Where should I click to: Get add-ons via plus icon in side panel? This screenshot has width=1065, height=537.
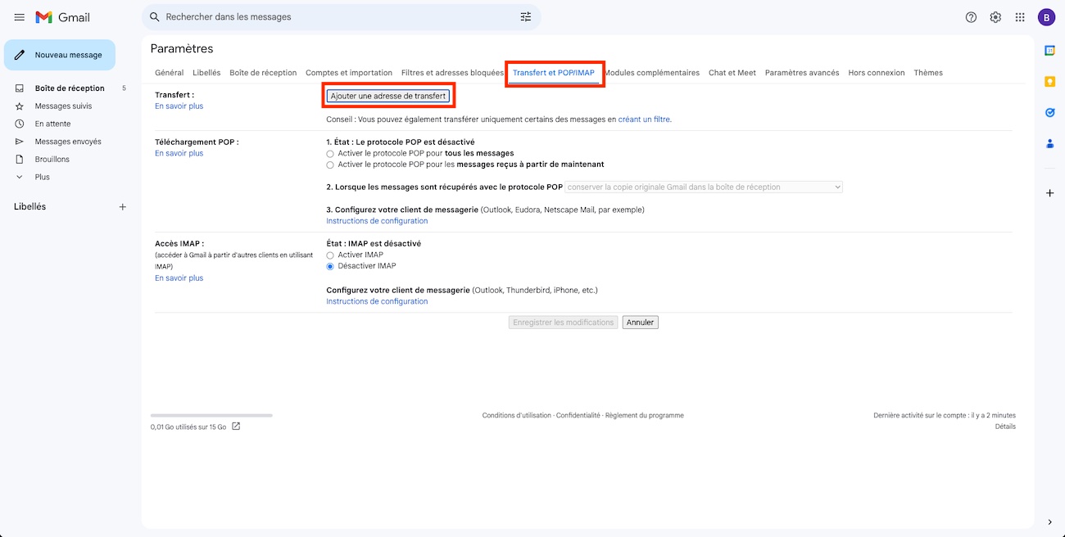[x=1049, y=193]
